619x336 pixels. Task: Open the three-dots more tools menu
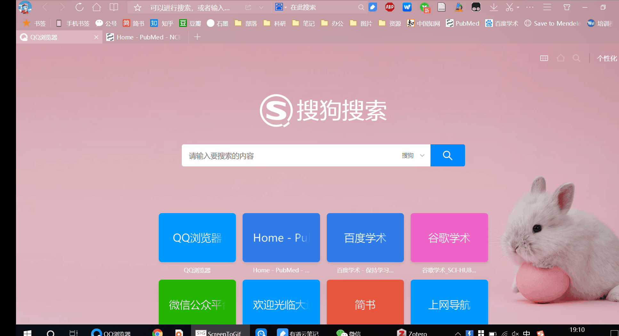(x=530, y=7)
